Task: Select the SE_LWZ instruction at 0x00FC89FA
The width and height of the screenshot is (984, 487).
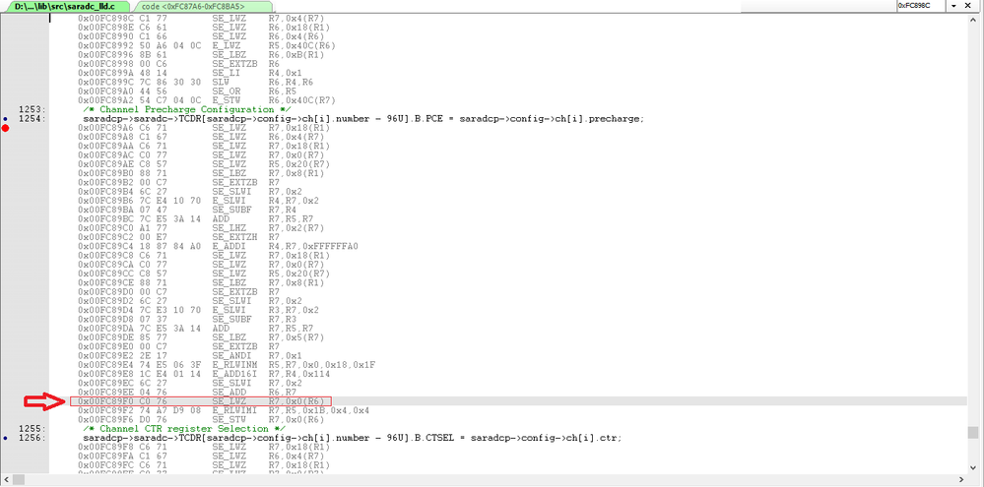Action: pyautogui.click(x=203, y=456)
